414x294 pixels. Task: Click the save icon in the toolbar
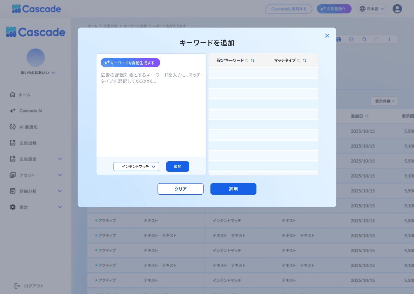click(x=338, y=39)
